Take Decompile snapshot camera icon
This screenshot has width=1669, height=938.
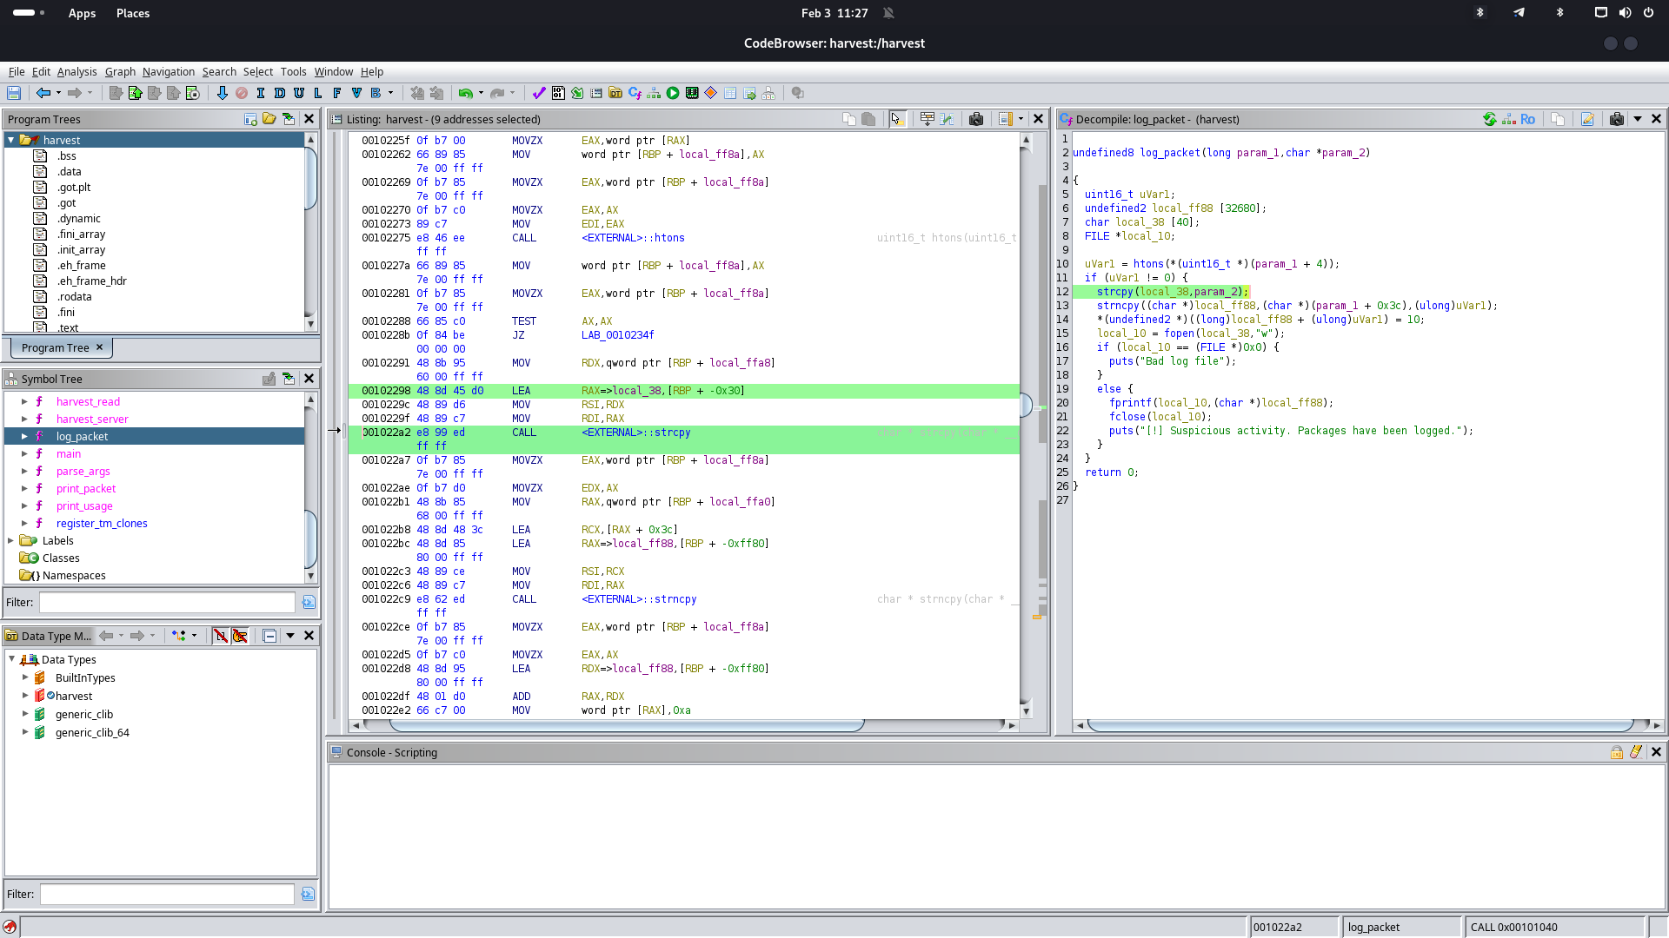pyautogui.click(x=1617, y=119)
